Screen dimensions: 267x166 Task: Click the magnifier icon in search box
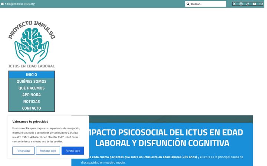pos(188,4)
